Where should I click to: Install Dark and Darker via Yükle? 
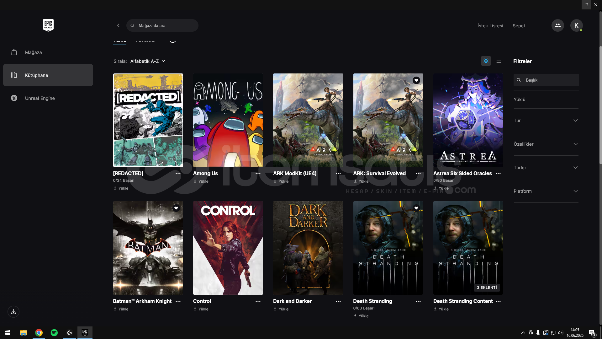[x=281, y=309]
